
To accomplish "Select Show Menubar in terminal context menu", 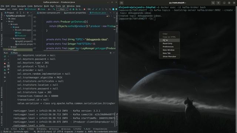I will point(170,57).
